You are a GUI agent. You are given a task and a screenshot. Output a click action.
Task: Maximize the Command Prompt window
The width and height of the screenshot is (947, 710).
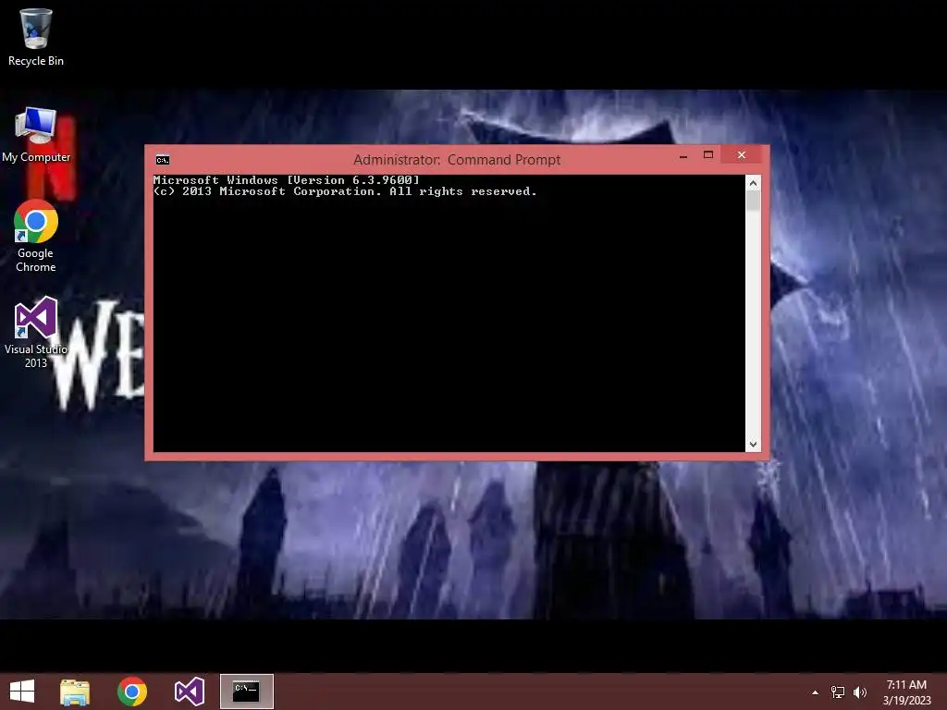pyautogui.click(x=708, y=155)
